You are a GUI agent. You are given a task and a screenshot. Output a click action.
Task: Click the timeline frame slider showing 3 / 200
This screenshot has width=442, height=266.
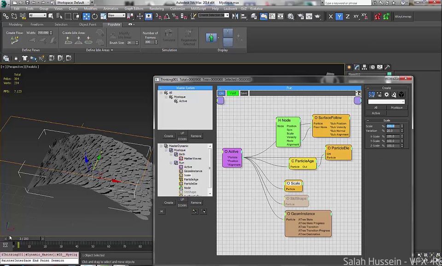pyautogui.click(x=23, y=238)
